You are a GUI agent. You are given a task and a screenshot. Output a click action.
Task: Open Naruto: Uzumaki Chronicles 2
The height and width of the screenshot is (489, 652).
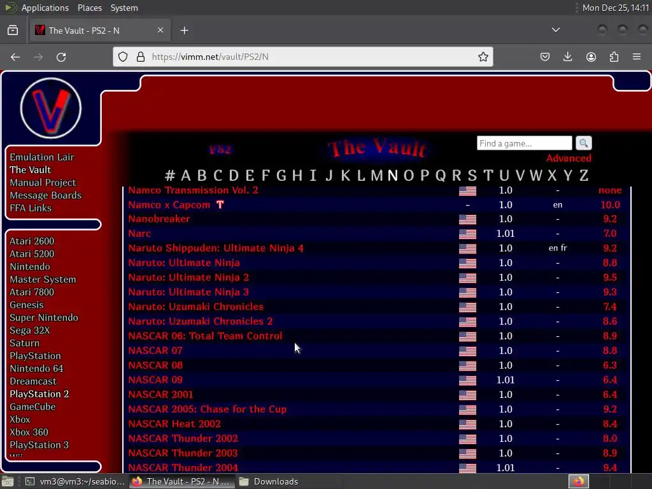[x=201, y=322]
